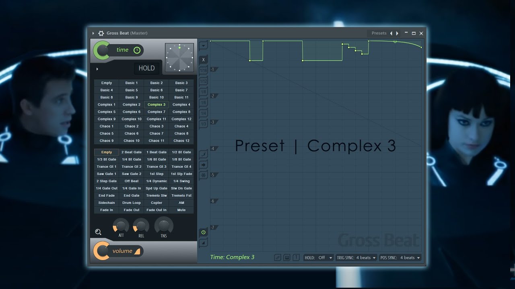Click the time clock icon
Viewport: 515px width, 289px height.
pyautogui.click(x=137, y=50)
